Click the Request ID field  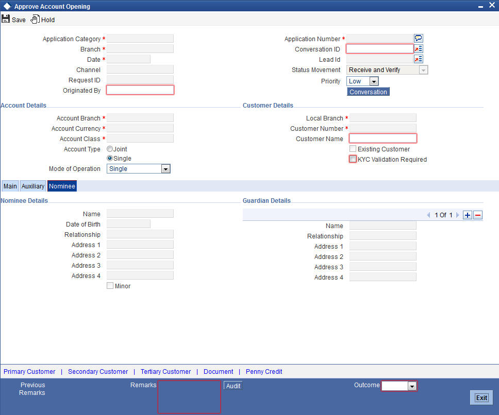(140, 80)
